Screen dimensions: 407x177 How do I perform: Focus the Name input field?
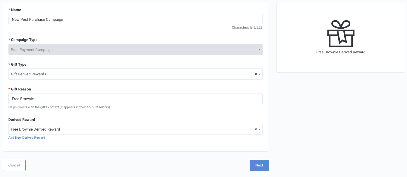[135, 20]
